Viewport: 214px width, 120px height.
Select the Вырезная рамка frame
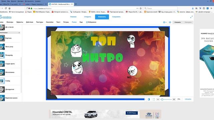[x=2, y=98]
